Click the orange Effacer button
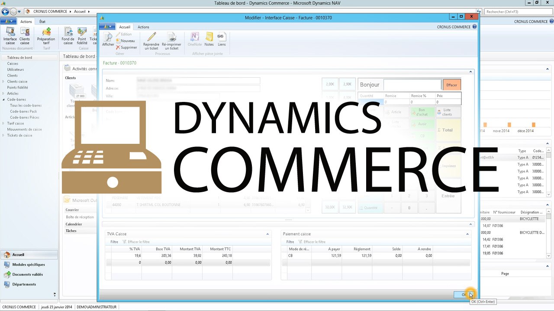The width and height of the screenshot is (554, 311). pyautogui.click(x=452, y=85)
